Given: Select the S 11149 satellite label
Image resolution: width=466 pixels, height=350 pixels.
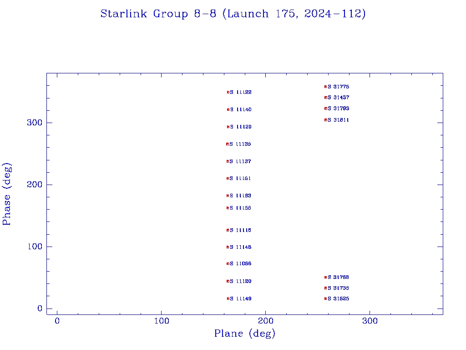Looking at the screenshot, I should pos(241,299).
